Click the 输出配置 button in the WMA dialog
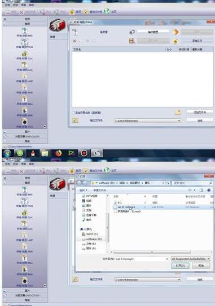Image resolution: width=215 pixels, height=306 pixels. tap(153, 32)
